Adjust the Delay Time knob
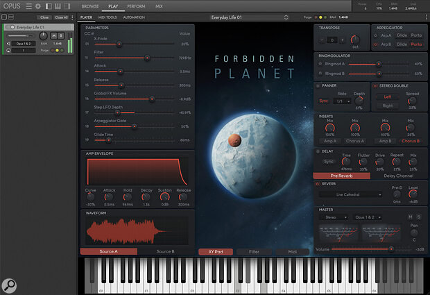 coord(346,162)
